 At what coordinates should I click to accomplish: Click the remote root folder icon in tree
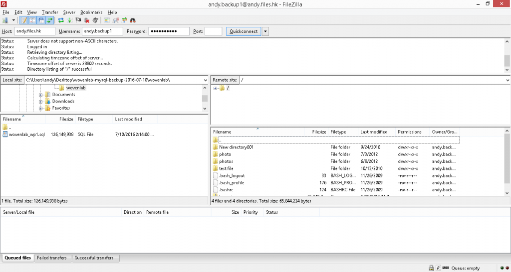(x=222, y=88)
